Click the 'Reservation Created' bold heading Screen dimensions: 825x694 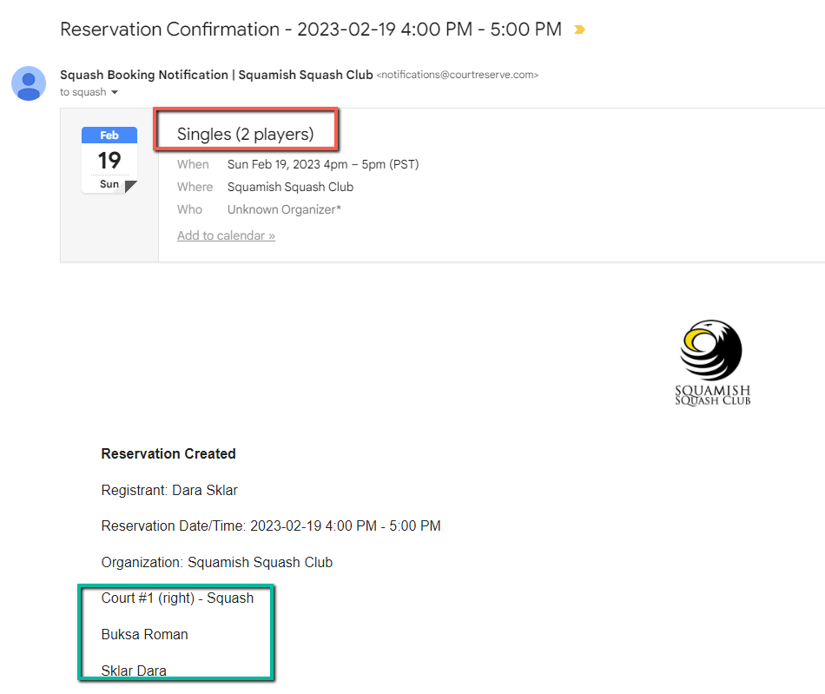click(168, 453)
